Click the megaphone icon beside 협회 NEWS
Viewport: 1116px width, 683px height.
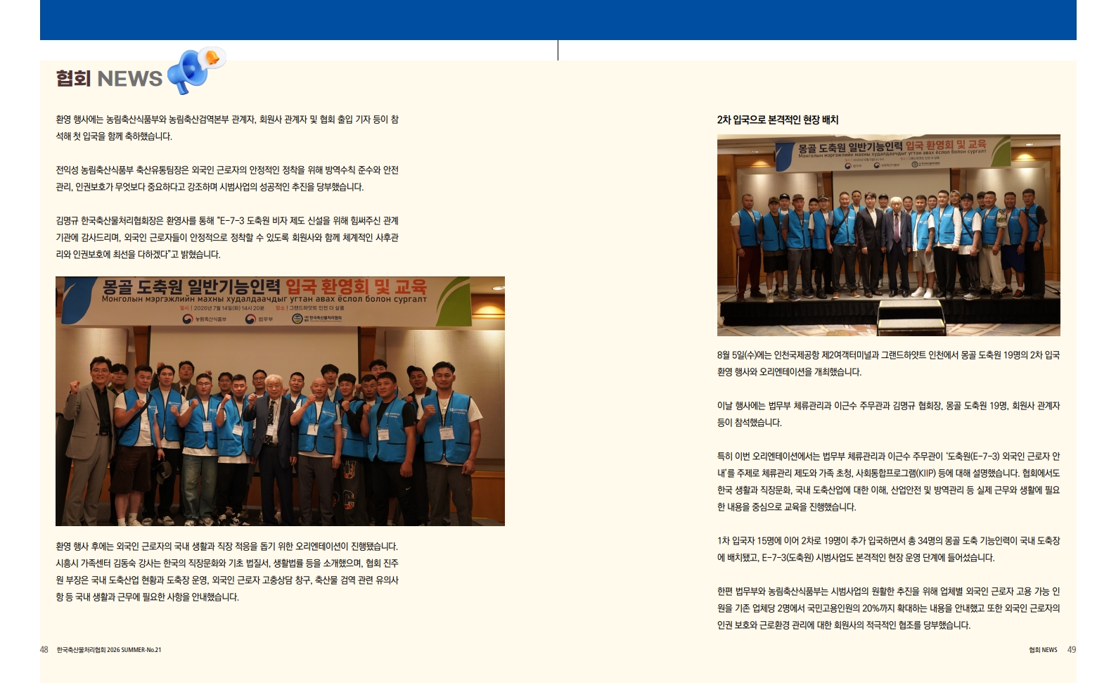190,72
